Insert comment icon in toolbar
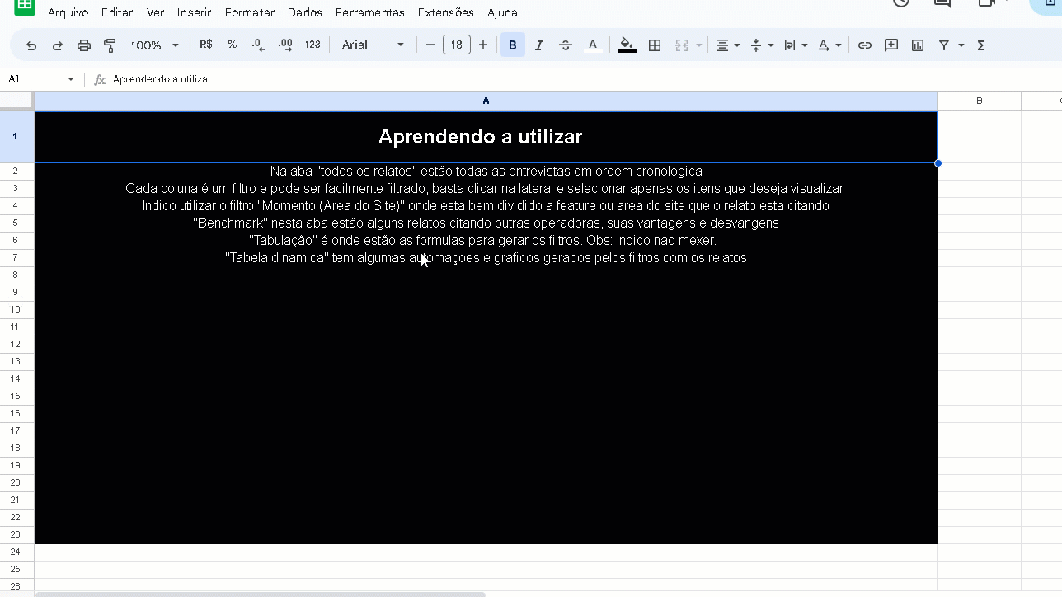 coord(890,45)
